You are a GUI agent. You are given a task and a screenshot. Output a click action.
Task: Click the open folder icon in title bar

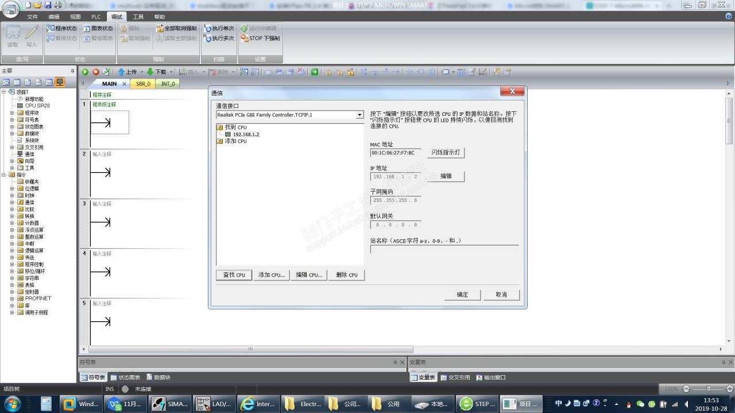click(38, 5)
